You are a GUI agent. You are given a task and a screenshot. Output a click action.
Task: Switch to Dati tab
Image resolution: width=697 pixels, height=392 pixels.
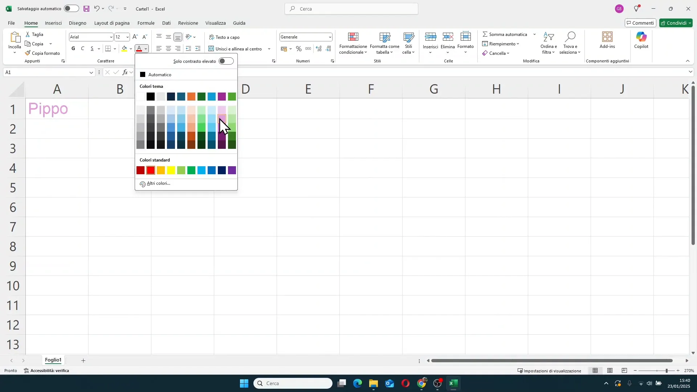click(166, 23)
